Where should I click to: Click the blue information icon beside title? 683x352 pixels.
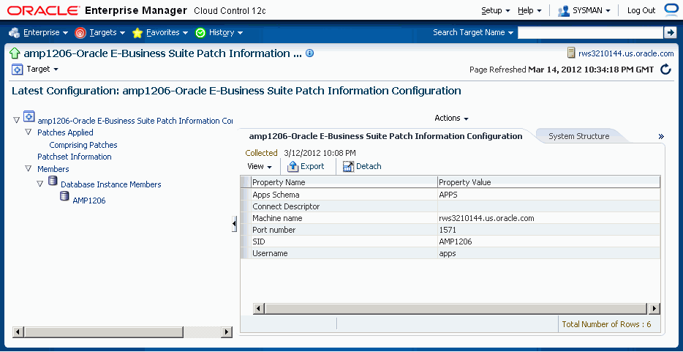coord(309,53)
